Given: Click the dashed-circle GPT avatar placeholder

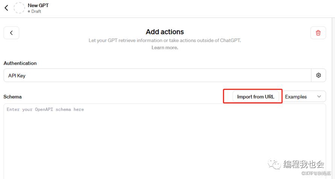Looking at the screenshot, I should (x=19, y=8).
